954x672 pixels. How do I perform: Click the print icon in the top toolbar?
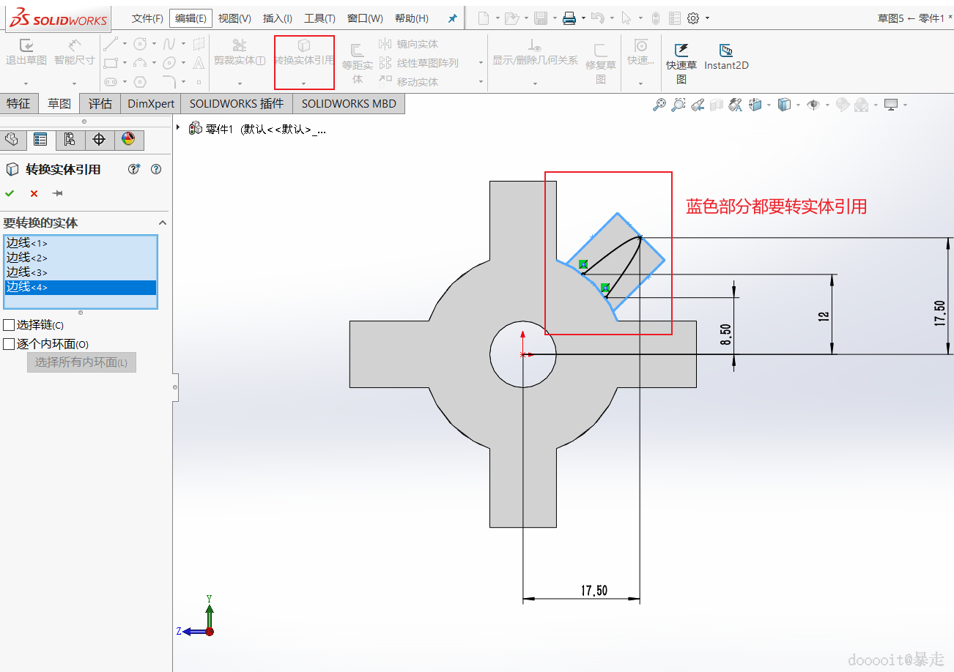point(569,18)
